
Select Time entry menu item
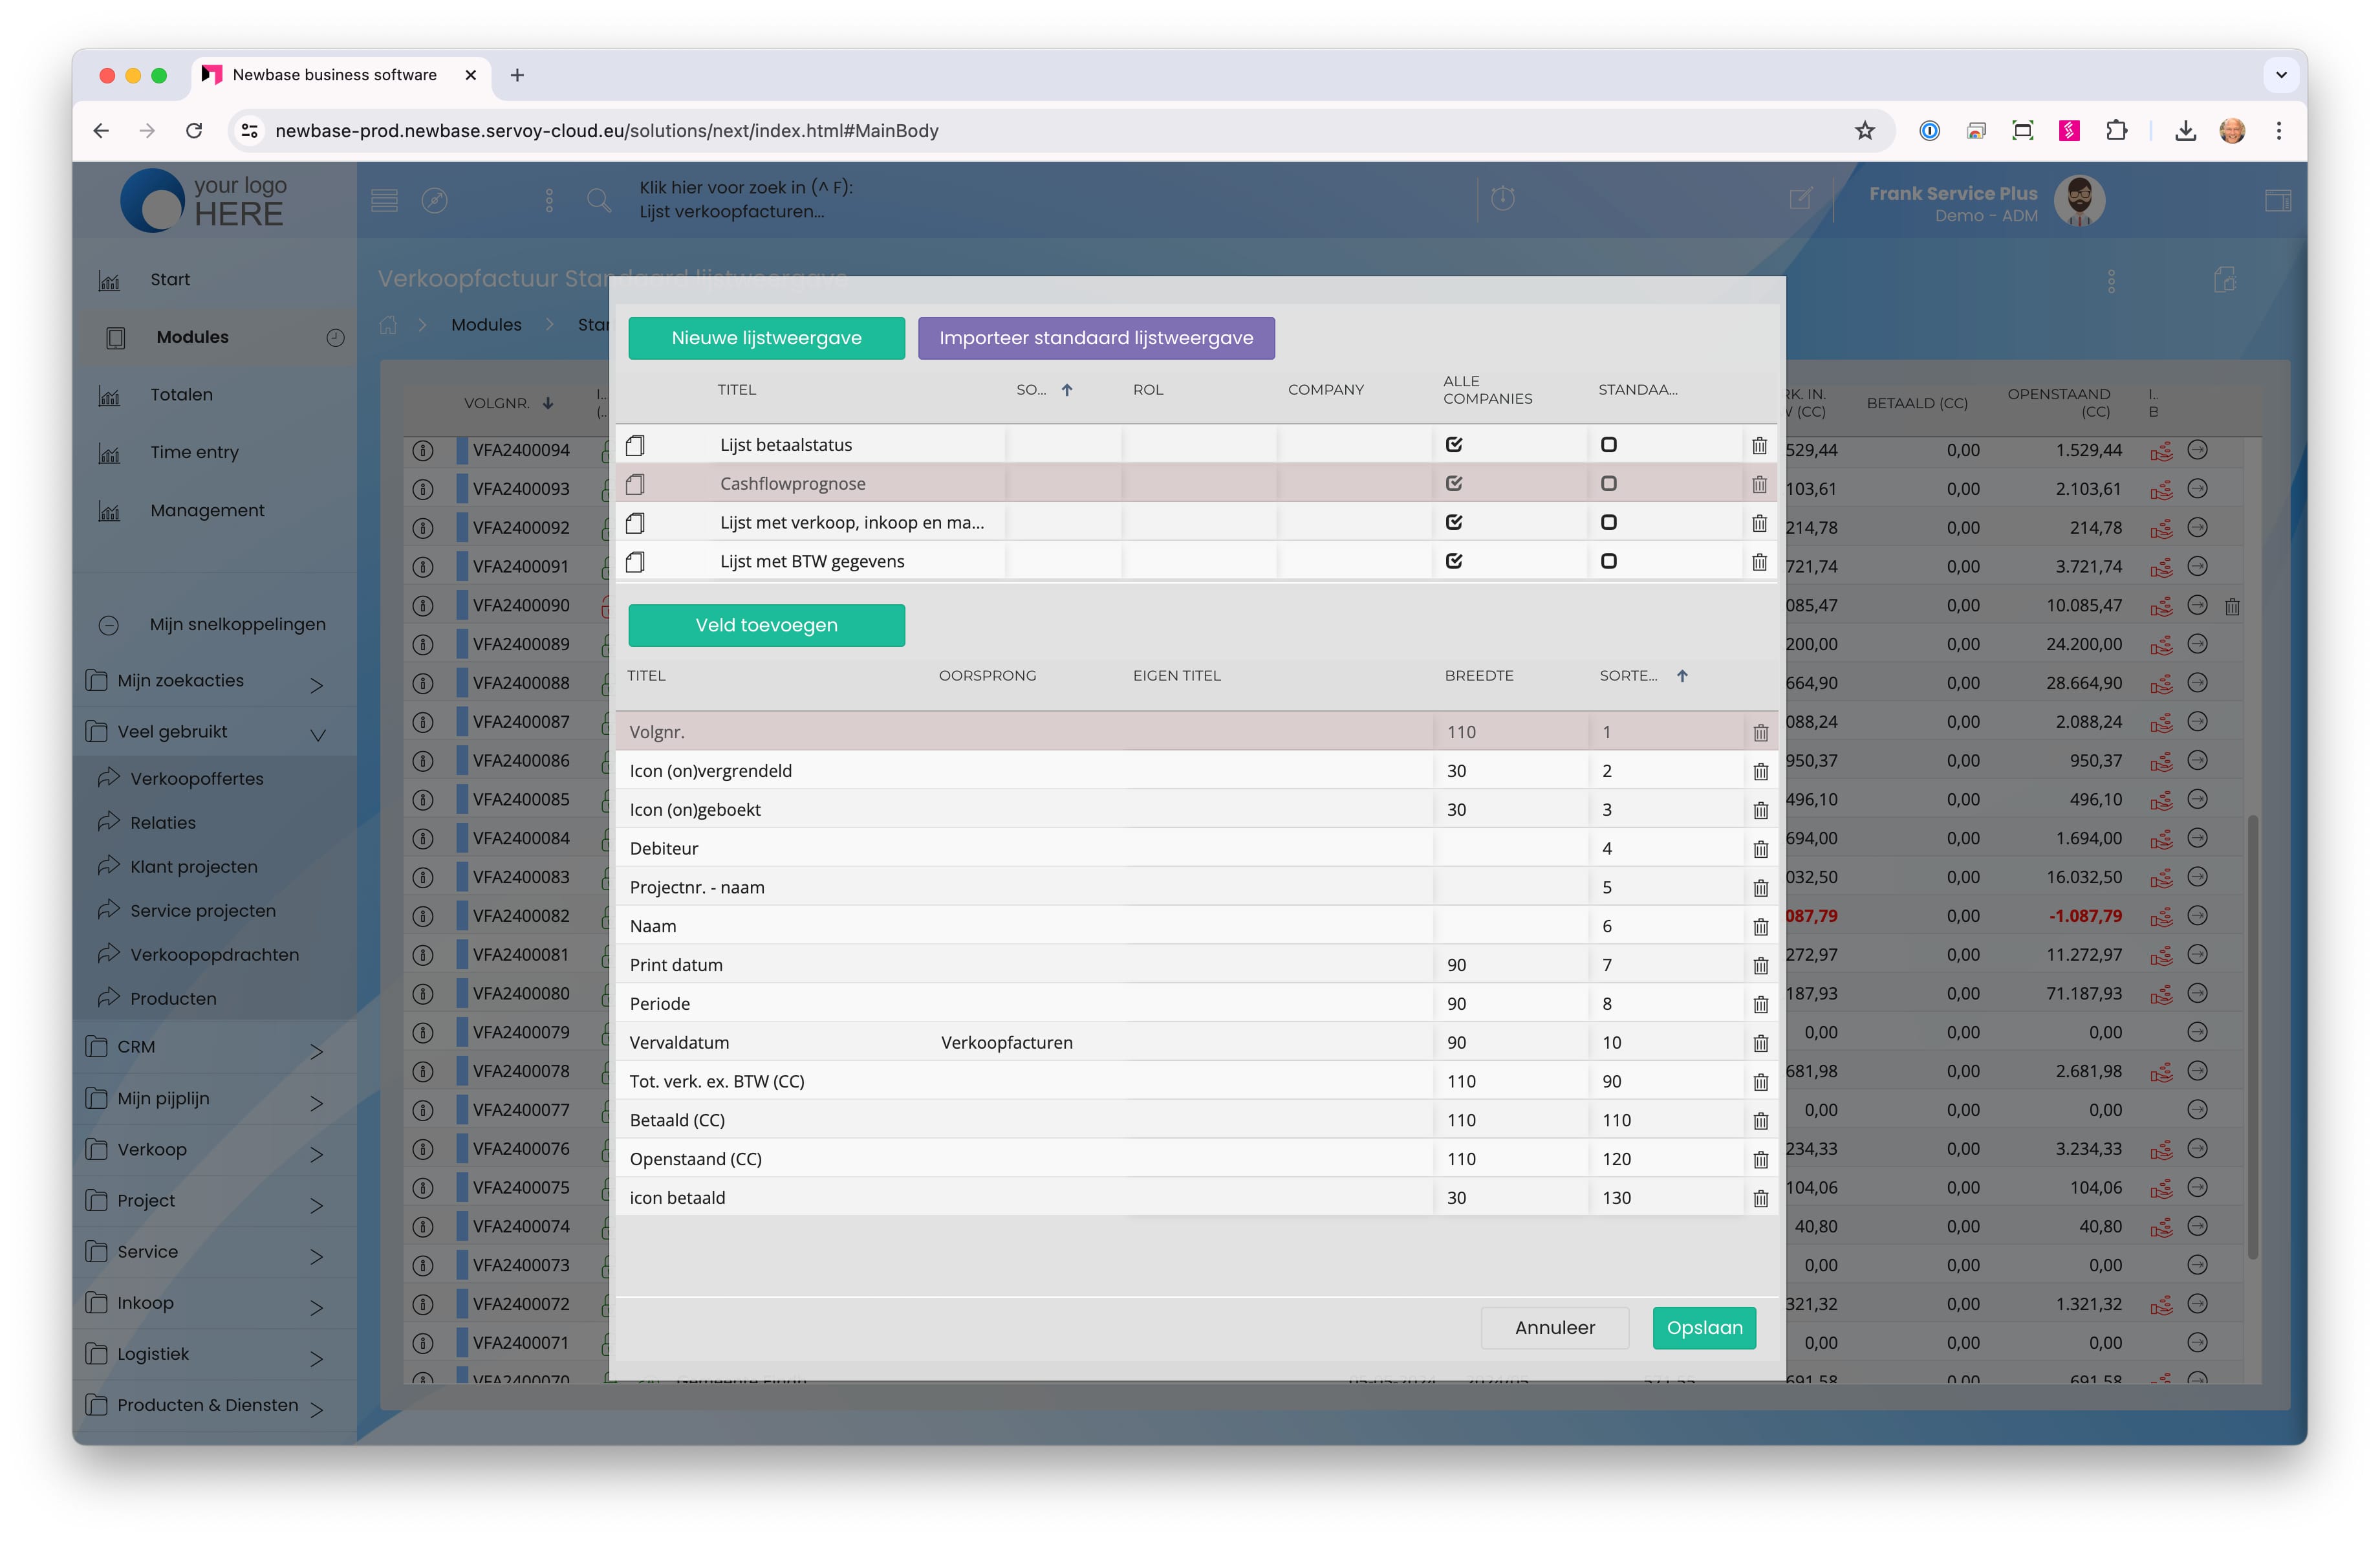coord(194,452)
